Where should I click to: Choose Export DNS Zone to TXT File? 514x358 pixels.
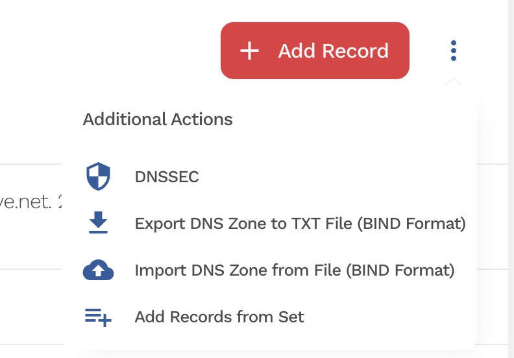click(300, 224)
